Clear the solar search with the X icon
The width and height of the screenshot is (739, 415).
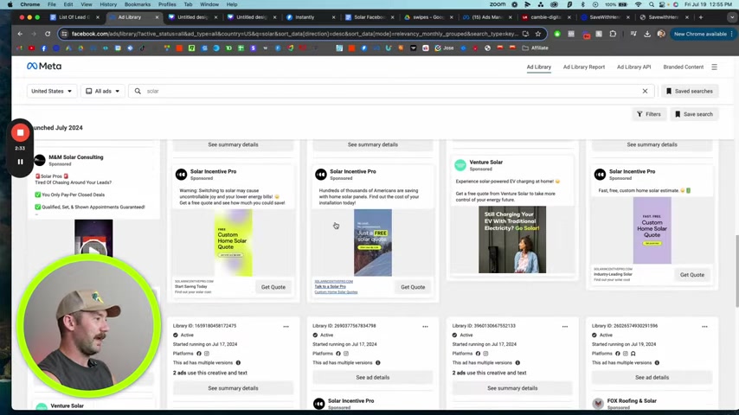point(645,91)
